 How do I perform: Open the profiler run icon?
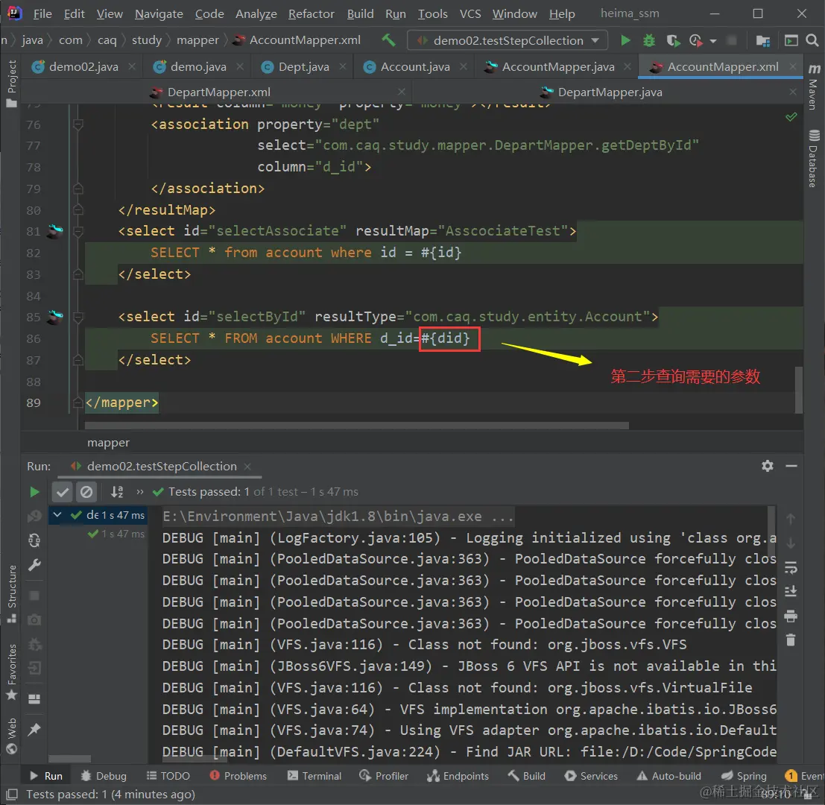[695, 40]
